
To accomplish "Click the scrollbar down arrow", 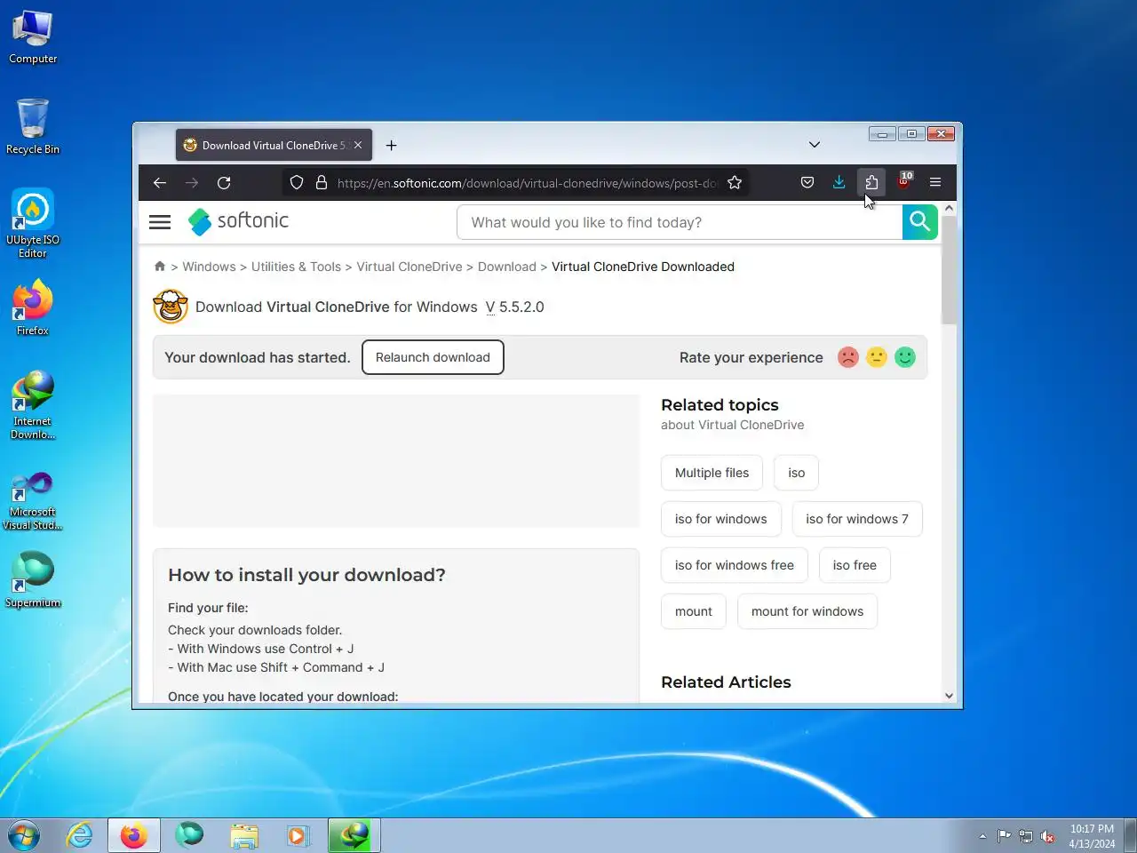I will pyautogui.click(x=949, y=696).
